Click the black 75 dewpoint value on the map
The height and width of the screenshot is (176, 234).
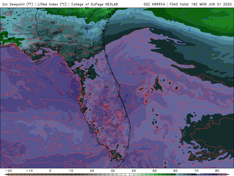click(119, 97)
